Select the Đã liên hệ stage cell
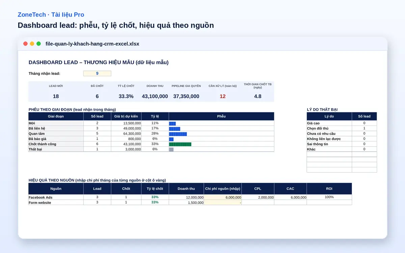405x253 pixels. click(x=56, y=129)
